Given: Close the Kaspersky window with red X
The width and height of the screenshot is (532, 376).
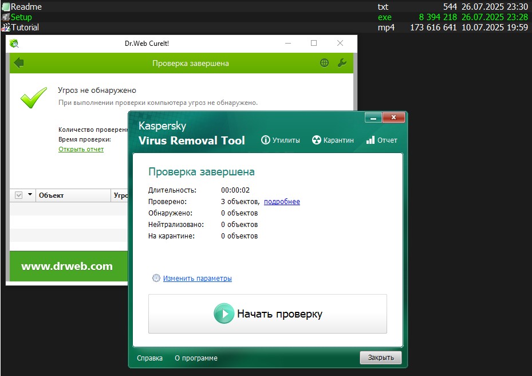Looking at the screenshot, I should [393, 117].
